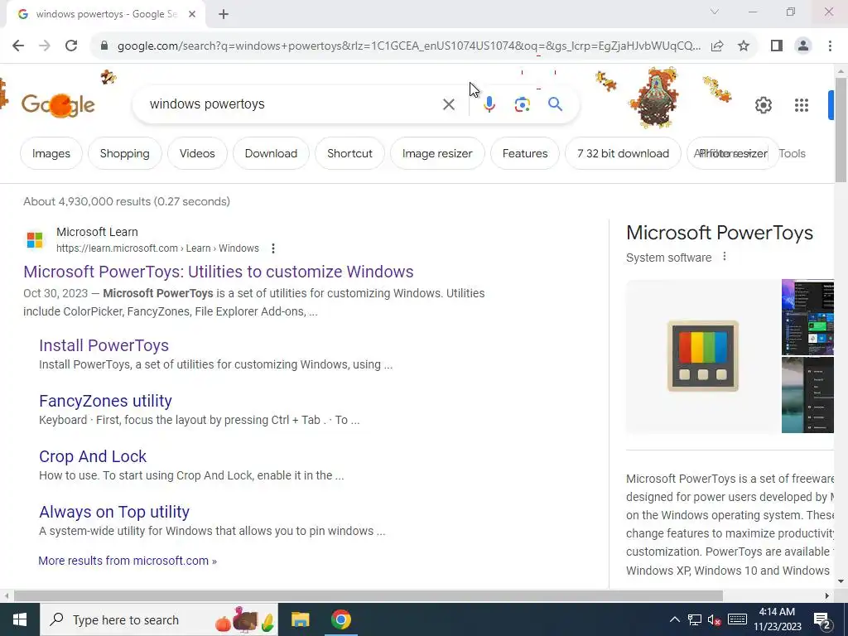Open a new browser tab

(224, 14)
